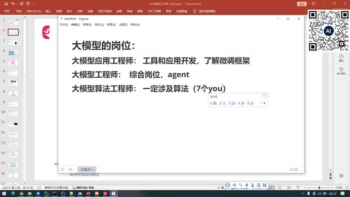Open Typora 主题(T) menu
The width and height of the screenshot is (350, 197).
coord(124,25)
